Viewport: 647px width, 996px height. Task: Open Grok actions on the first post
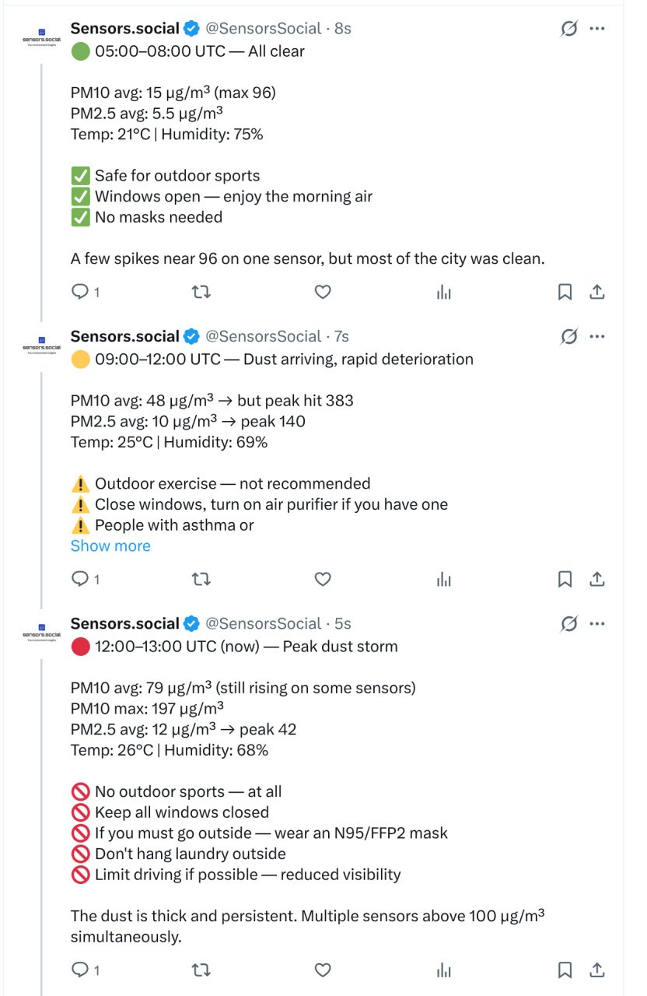click(569, 29)
